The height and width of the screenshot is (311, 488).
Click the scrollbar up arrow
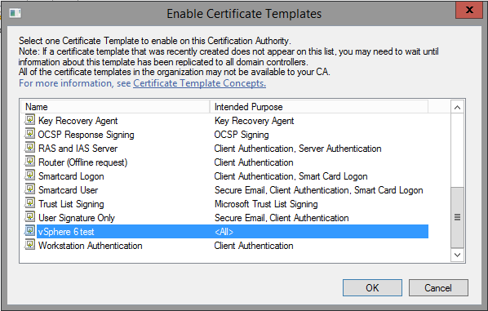(x=457, y=108)
